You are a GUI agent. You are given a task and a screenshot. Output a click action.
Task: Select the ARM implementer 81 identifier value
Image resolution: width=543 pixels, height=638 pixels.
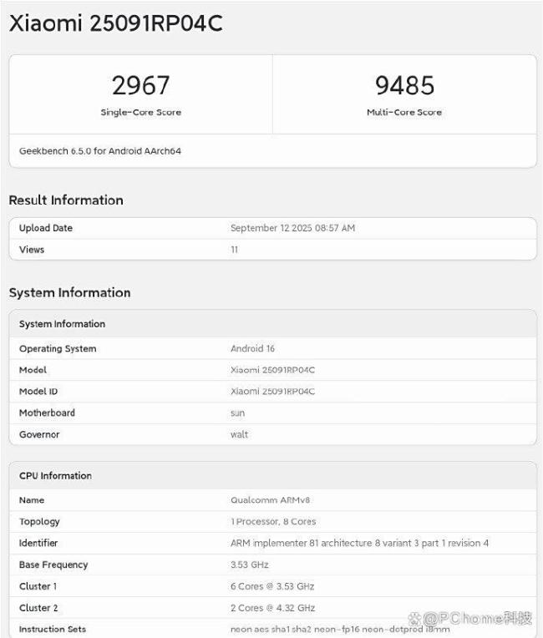pos(360,543)
